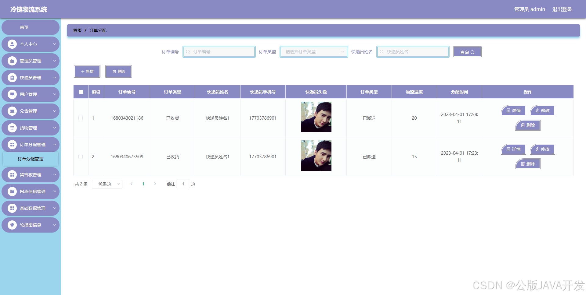Click 删除 for order 1680343021186
Screen dimensions: 586x295
point(528,125)
